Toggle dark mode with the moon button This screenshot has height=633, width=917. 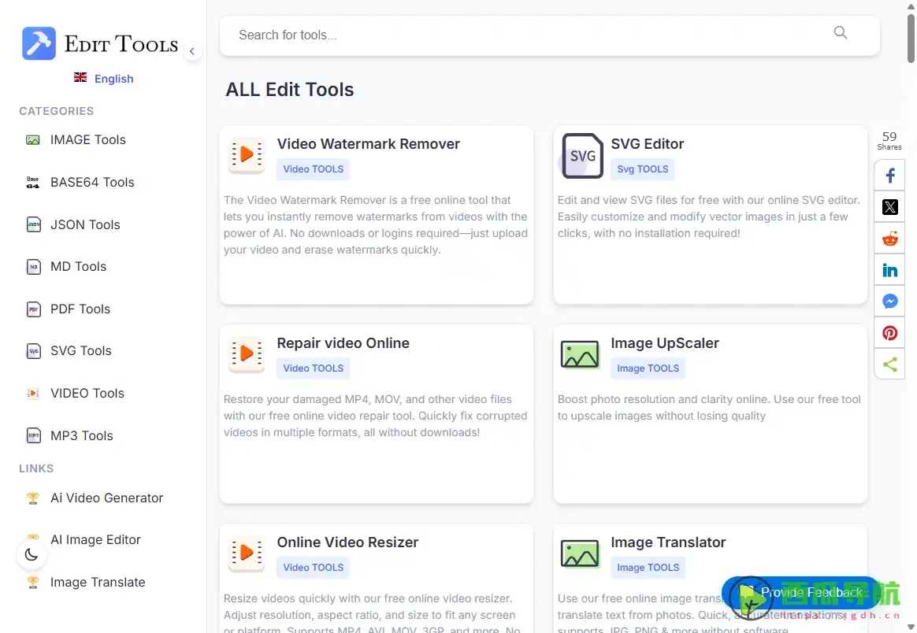click(32, 554)
